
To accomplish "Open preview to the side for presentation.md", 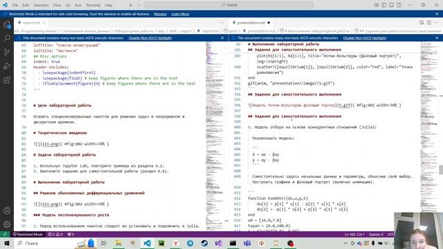I will click(422, 23).
